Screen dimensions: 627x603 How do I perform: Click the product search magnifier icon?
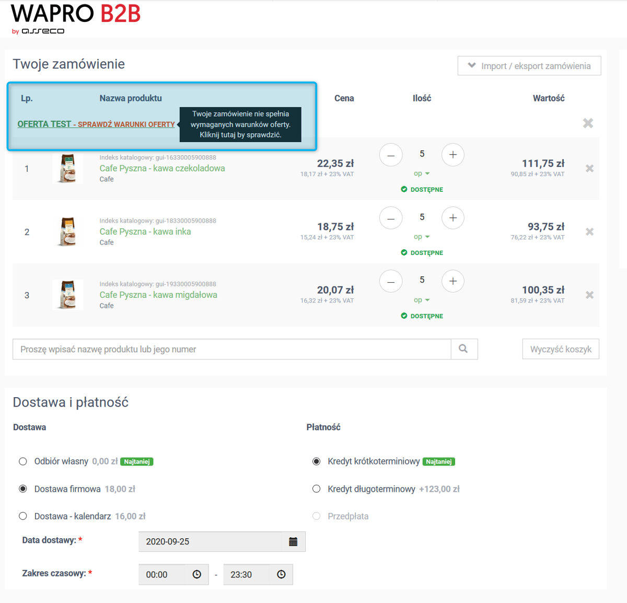point(464,349)
